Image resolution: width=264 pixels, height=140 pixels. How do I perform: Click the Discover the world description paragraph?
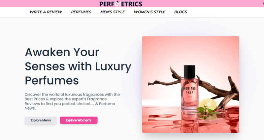pos(72,101)
